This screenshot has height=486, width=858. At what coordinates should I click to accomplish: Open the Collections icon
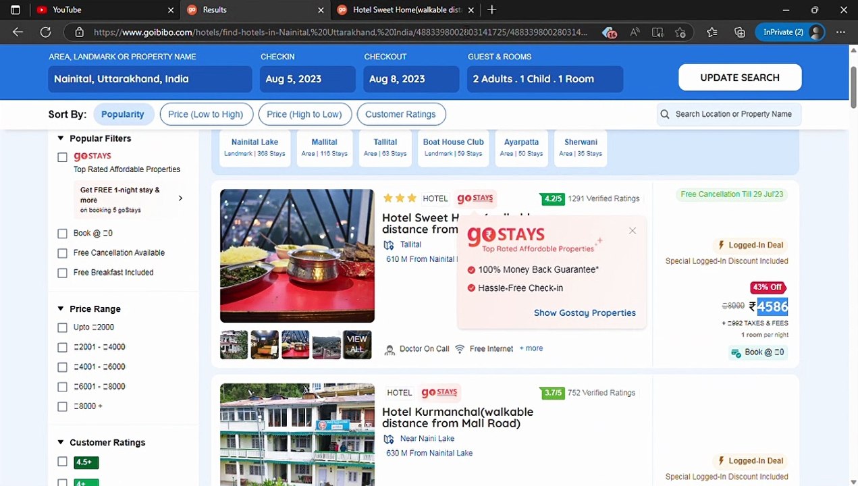(x=740, y=32)
